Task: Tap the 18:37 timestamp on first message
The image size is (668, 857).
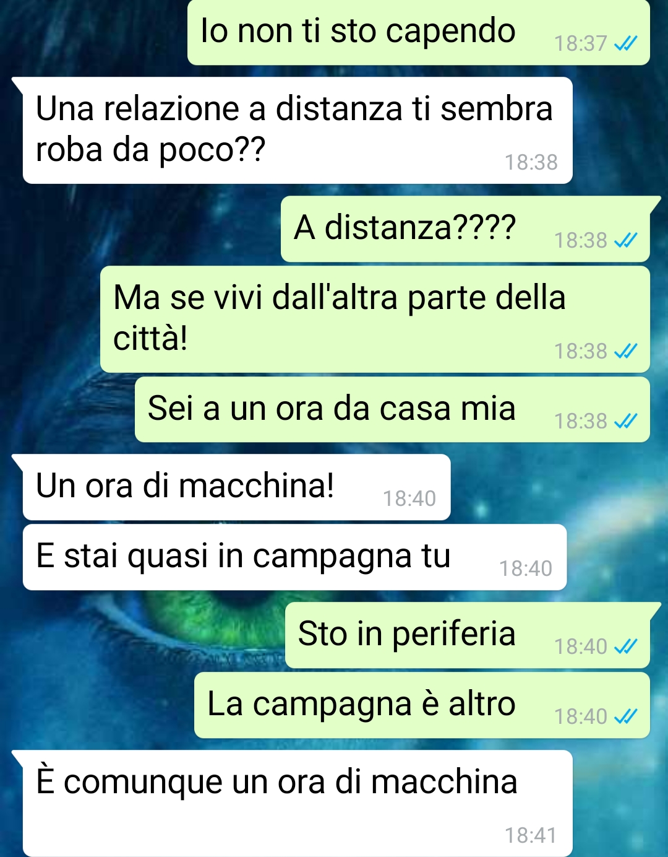Action: pos(580,44)
